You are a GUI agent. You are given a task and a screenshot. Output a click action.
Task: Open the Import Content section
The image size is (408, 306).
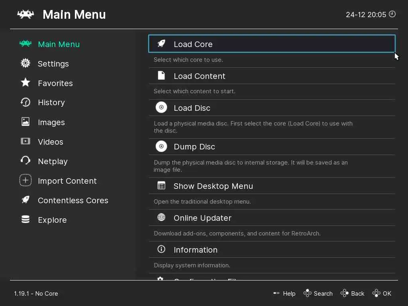67,181
